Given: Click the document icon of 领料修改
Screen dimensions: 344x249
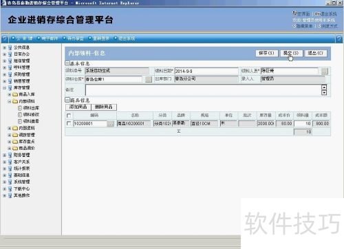Looking at the screenshot, I should (20, 115).
